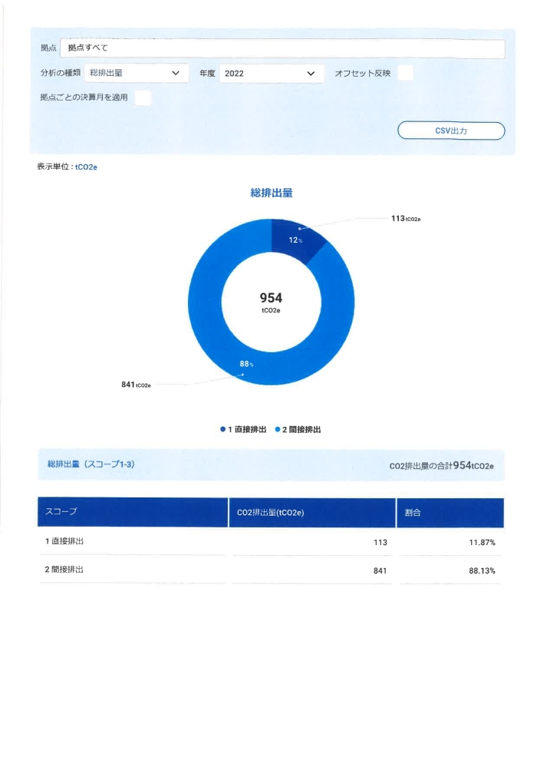Click the chevron arrow of 分析の種類 dropdown

176,73
